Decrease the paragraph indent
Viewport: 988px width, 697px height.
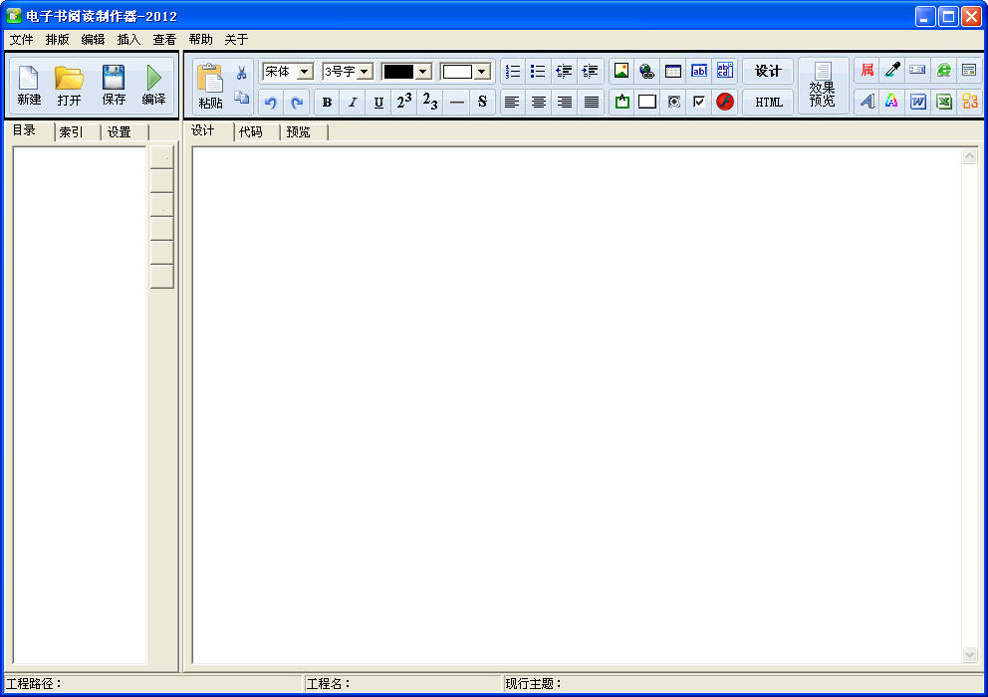(564, 72)
